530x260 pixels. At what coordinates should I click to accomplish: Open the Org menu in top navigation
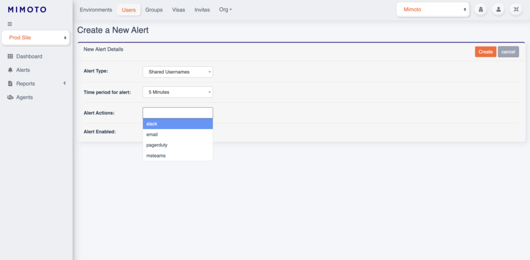pyautogui.click(x=226, y=10)
